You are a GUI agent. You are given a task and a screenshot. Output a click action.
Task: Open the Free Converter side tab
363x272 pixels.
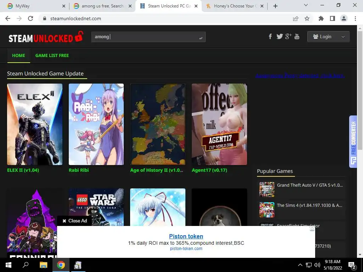coord(353,142)
